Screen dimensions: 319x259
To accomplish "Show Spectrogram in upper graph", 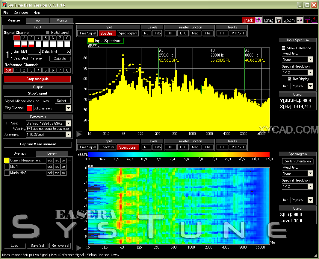I will tap(128, 33).
